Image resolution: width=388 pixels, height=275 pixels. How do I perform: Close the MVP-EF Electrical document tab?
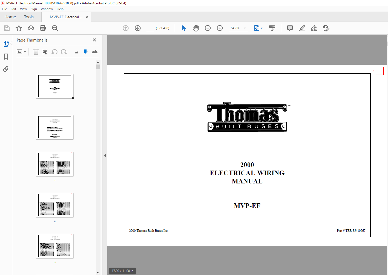(x=87, y=17)
